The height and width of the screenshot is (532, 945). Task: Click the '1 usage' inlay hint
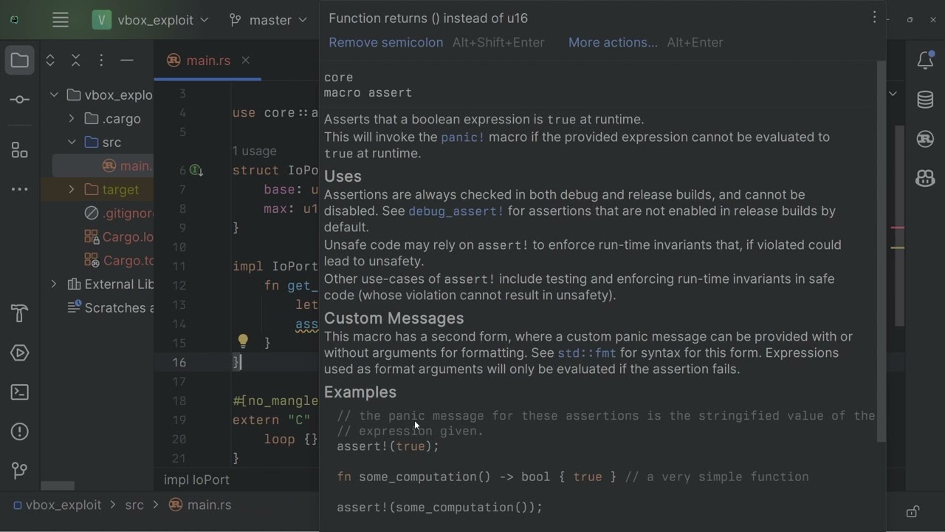[x=255, y=151]
